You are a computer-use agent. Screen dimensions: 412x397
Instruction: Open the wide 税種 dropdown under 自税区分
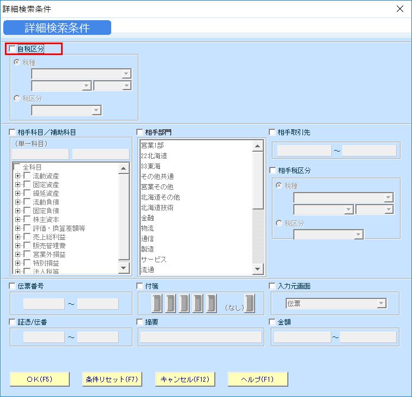pyautogui.click(x=126, y=74)
